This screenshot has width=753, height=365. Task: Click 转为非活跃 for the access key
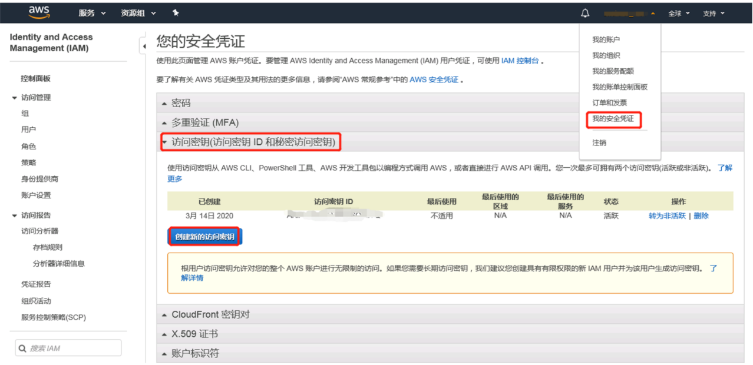tap(667, 216)
